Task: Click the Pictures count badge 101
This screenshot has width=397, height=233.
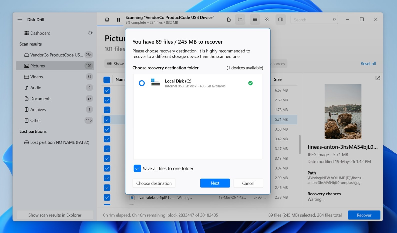Action: (x=89, y=66)
